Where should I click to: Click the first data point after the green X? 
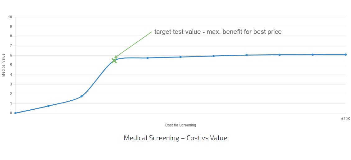(148, 58)
